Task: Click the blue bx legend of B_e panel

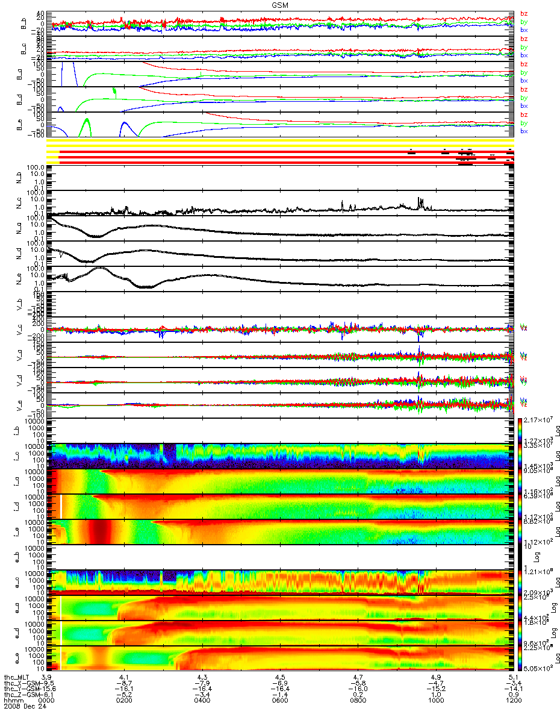Action: pos(524,131)
